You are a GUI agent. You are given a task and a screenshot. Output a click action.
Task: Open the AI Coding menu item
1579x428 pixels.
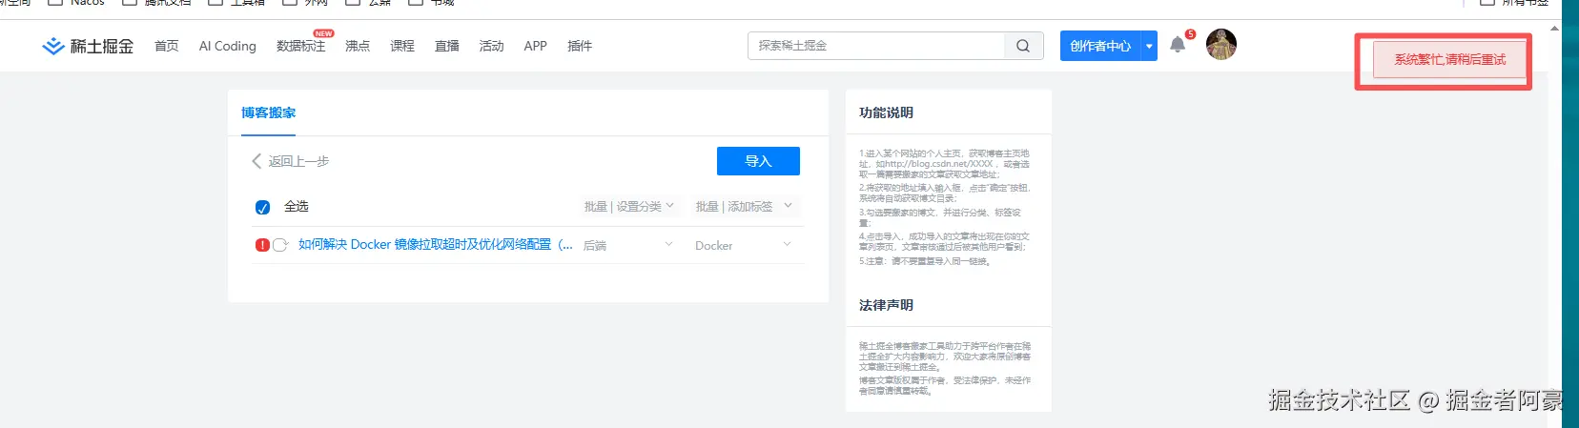click(228, 46)
